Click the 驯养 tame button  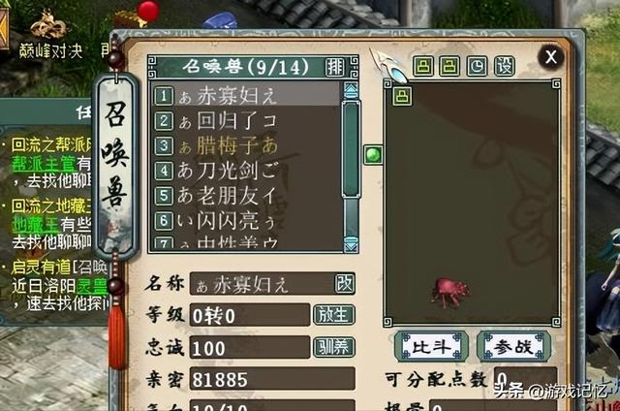(333, 347)
